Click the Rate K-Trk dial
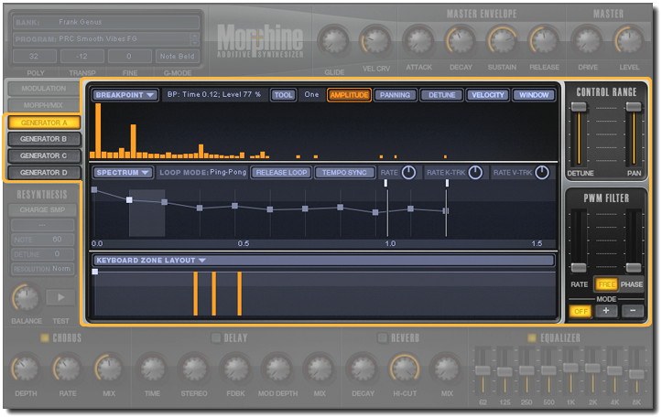 (x=475, y=173)
